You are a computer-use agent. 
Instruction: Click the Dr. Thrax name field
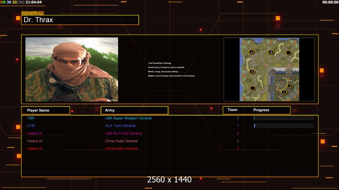80,20
